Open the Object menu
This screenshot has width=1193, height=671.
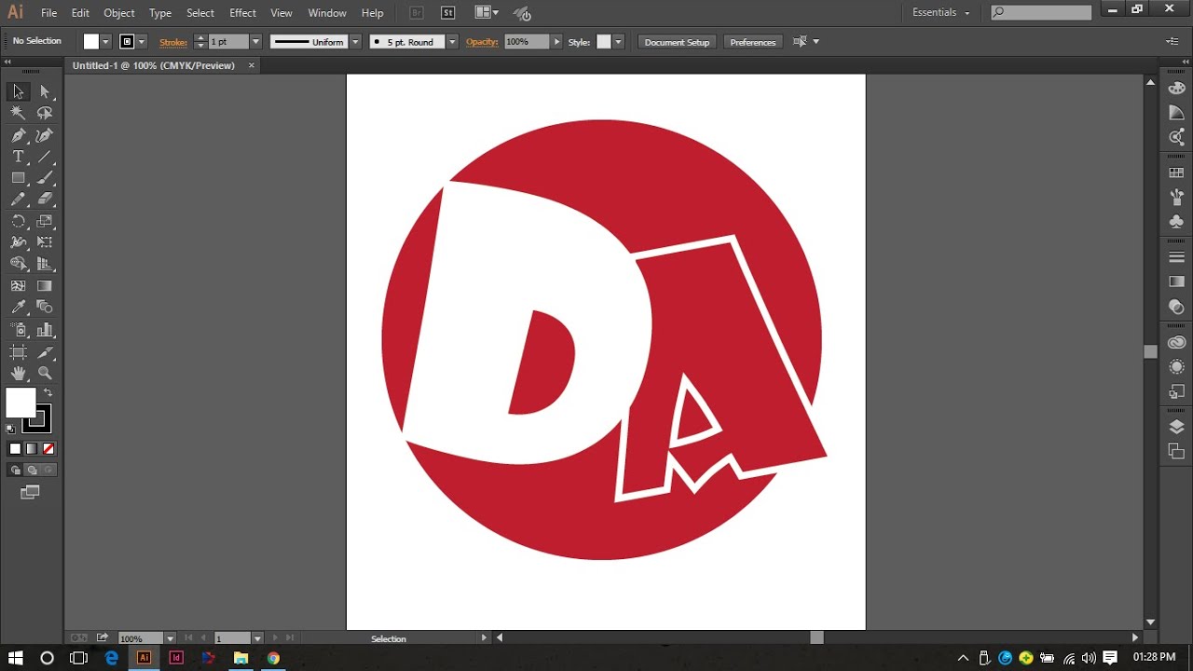(118, 13)
